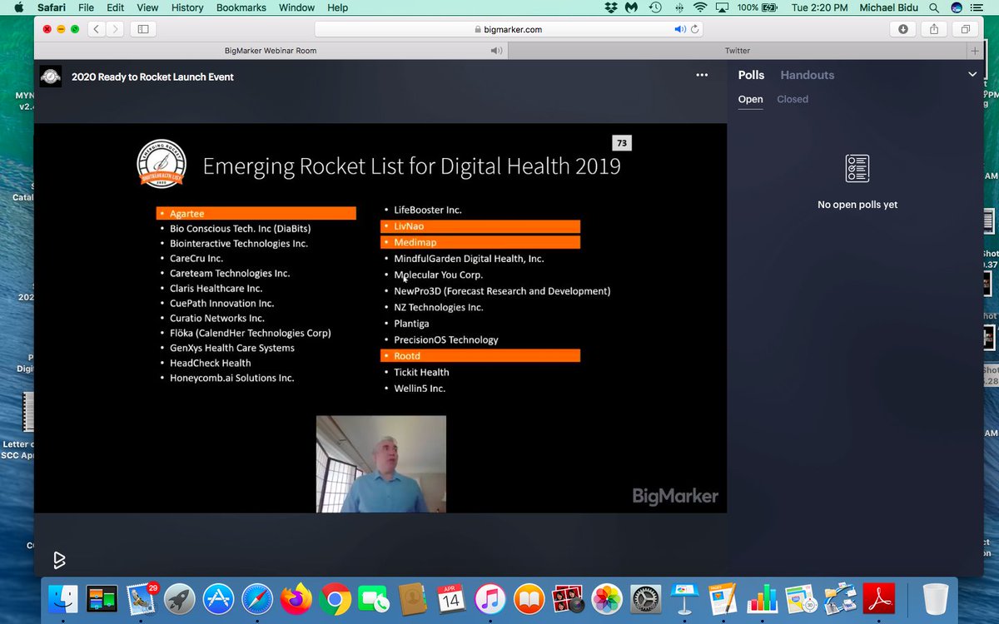This screenshot has width=999, height=624.
Task: Click the Safari back navigation arrow
Action: click(x=96, y=29)
